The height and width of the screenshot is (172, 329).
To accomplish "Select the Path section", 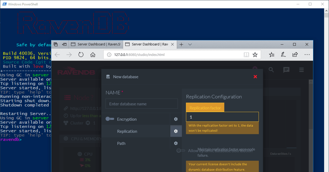I will (x=136, y=143).
